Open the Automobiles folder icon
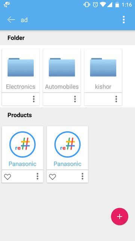Viewport: 135px width, 241px height. click(x=62, y=67)
